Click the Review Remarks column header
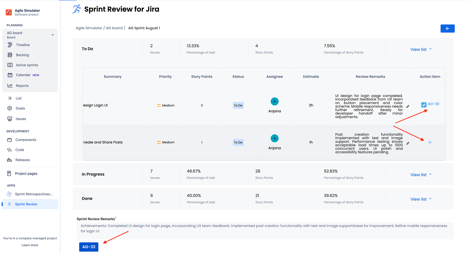 [370, 76]
